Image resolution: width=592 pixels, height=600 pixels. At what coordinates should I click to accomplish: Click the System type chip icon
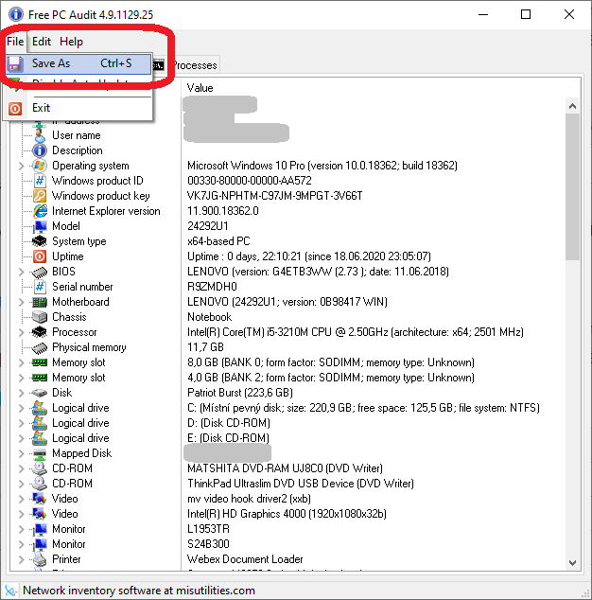(x=40, y=241)
